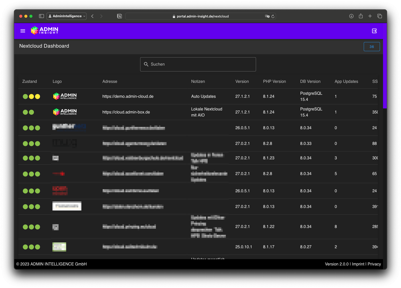Click the 36 instance counter button
Viewport: 401px width, 288px height.
[372, 47]
